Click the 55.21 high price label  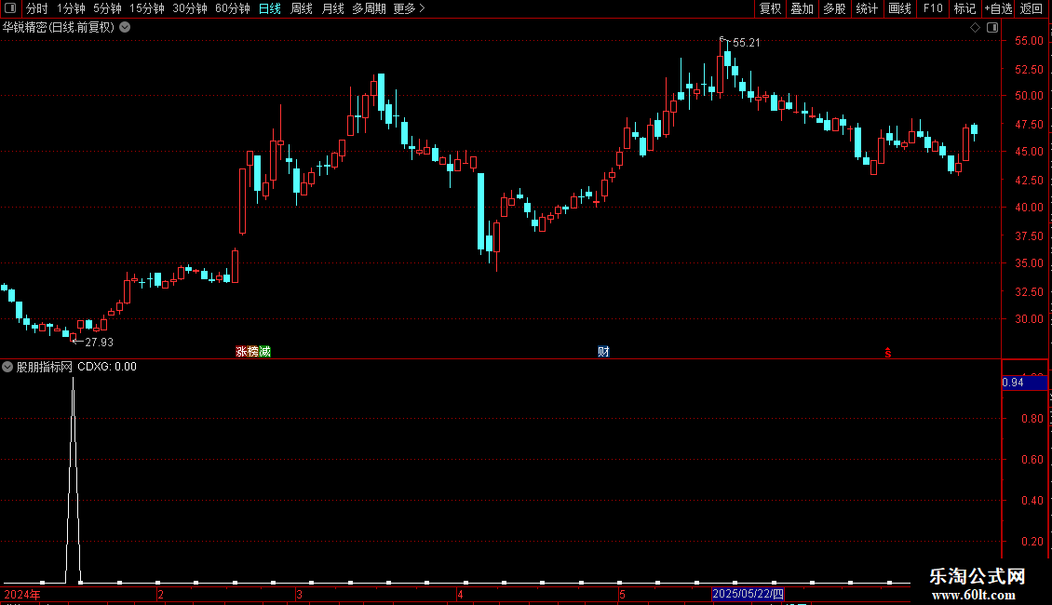click(746, 43)
